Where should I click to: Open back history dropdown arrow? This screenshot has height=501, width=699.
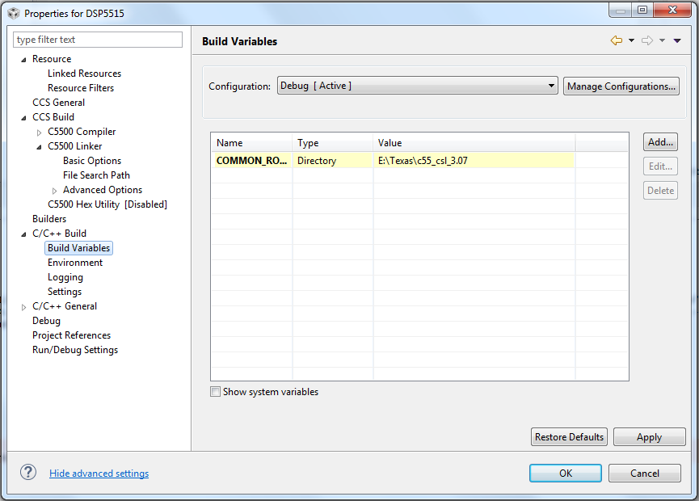point(631,40)
